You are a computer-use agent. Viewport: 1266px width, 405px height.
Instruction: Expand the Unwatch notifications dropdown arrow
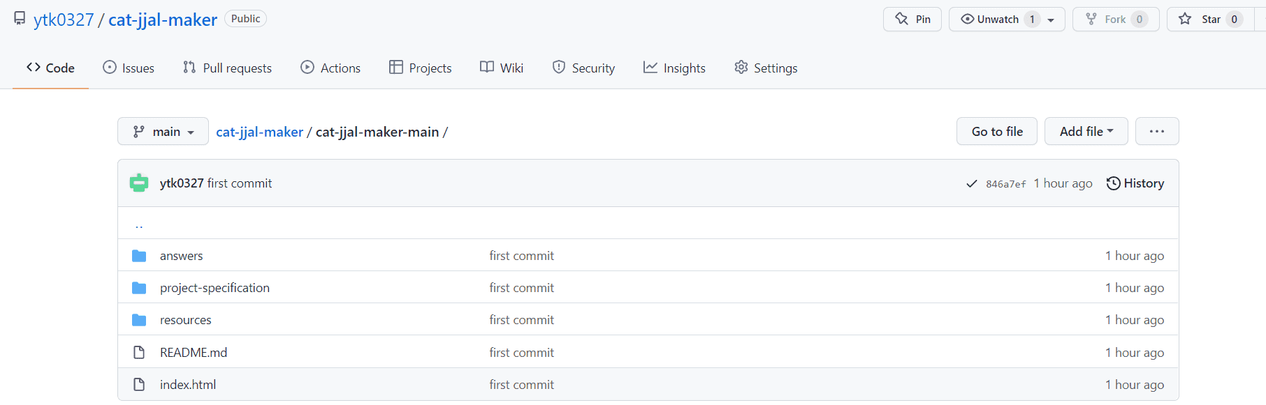1051,20
